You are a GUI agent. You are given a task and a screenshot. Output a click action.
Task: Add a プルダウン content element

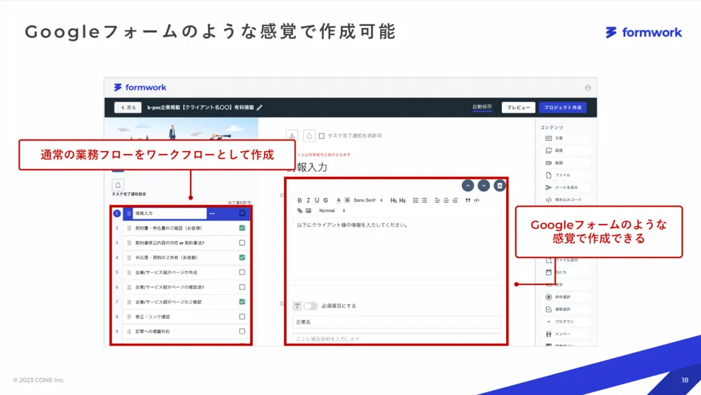coord(564,321)
